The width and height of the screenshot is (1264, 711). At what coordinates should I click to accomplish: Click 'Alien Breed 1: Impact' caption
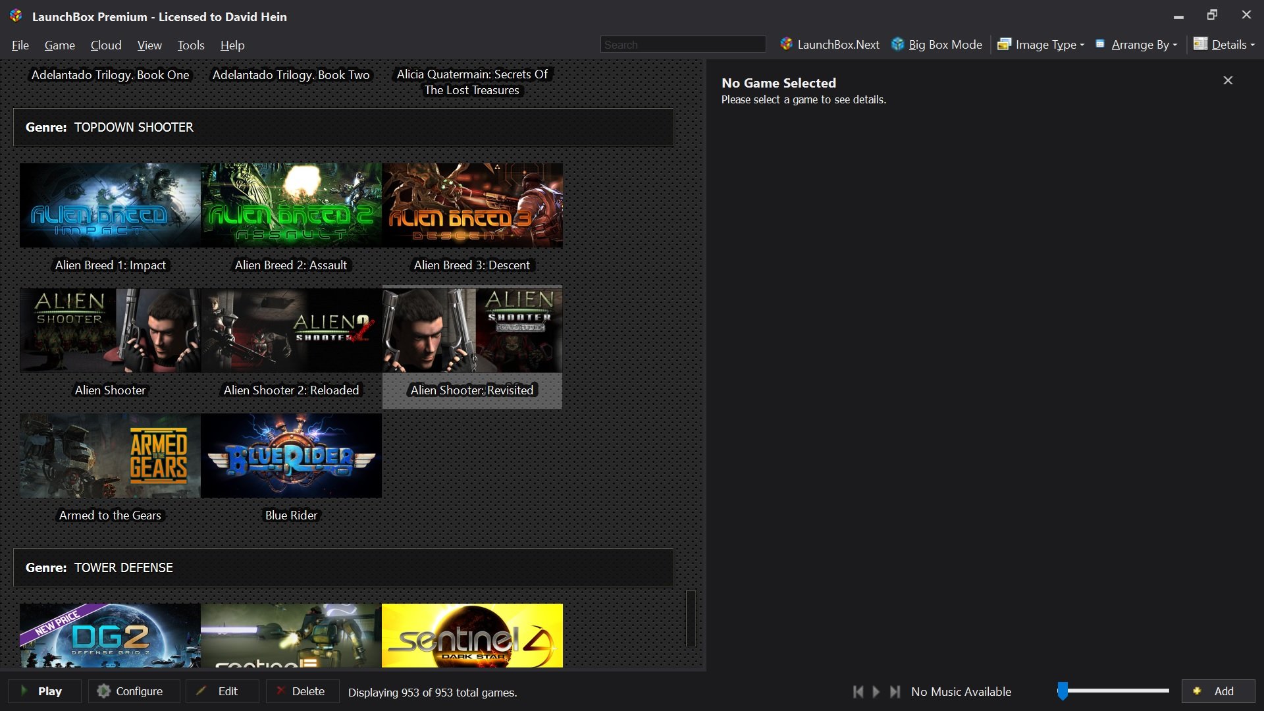coord(110,265)
